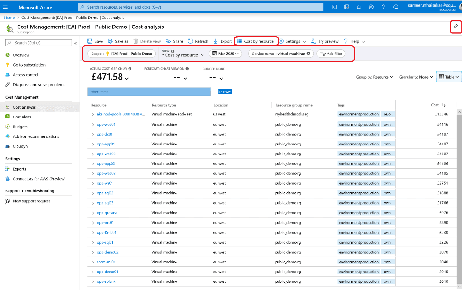The height and width of the screenshot is (290, 462).
Task: Open the Help toolbar dropdown
Action: (x=354, y=41)
